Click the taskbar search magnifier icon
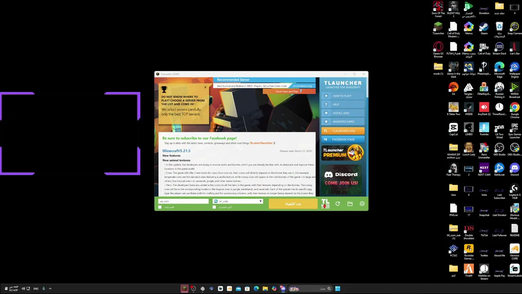This screenshot has width=522, height=294. [x=329, y=289]
